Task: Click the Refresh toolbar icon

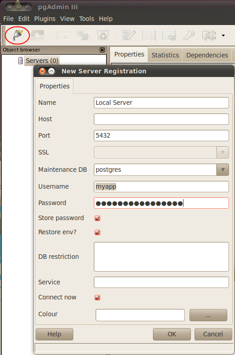Action: coord(37,36)
